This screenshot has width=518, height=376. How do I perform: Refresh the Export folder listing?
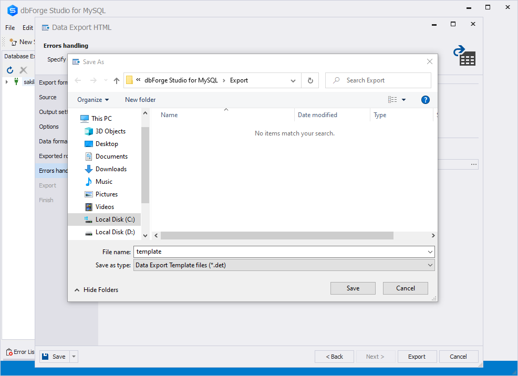tap(310, 80)
